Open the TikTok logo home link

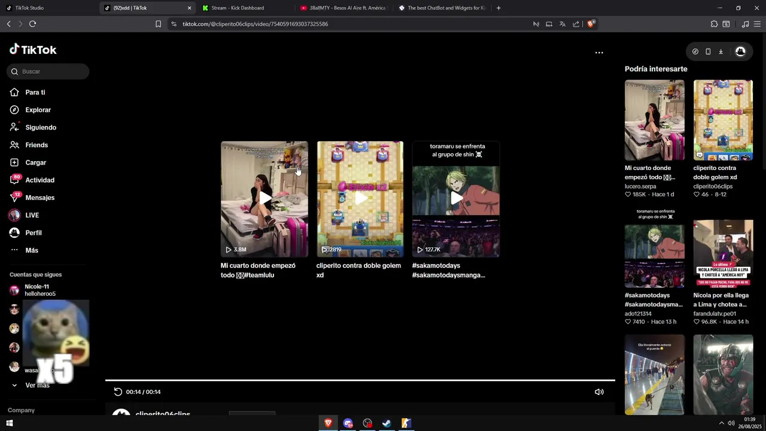pos(33,50)
